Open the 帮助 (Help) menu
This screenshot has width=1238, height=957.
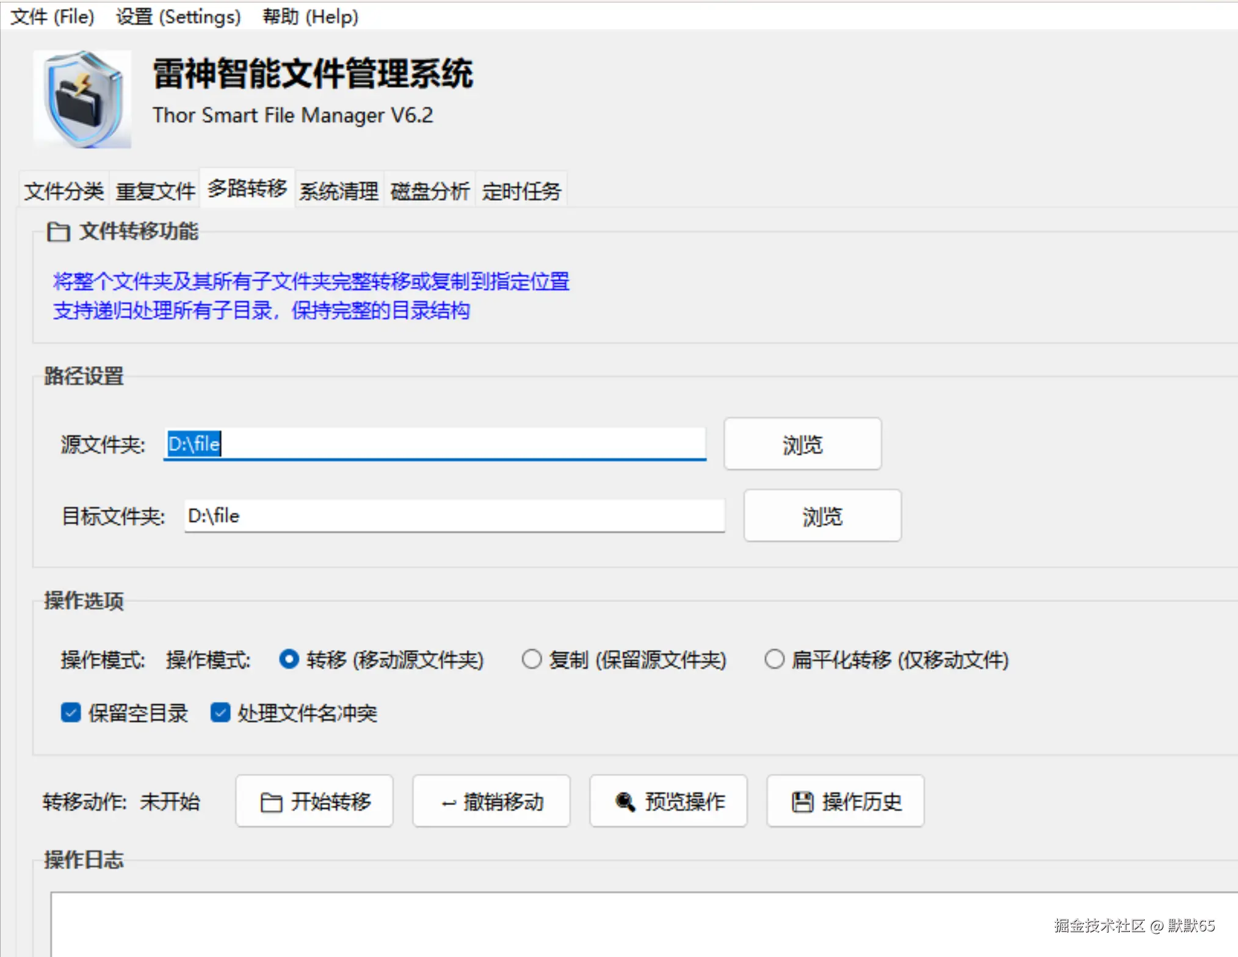pyautogui.click(x=310, y=16)
